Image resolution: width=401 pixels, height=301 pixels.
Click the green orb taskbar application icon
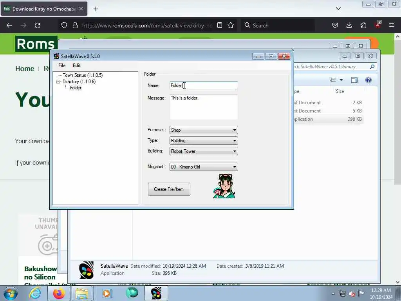click(132, 293)
